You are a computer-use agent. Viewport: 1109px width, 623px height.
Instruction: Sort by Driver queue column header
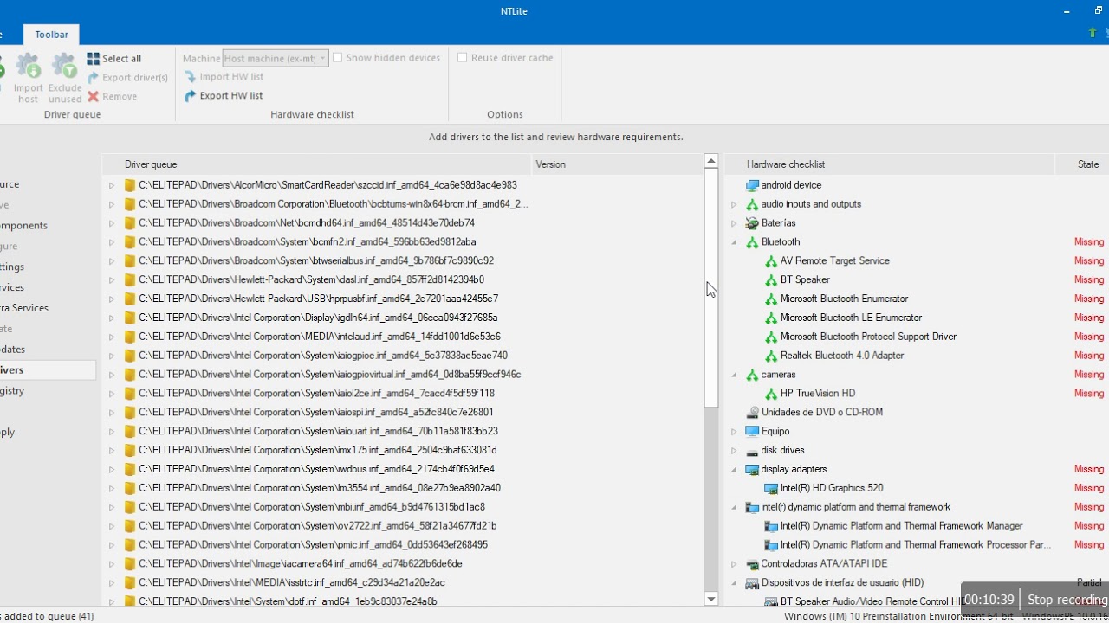[x=316, y=164]
